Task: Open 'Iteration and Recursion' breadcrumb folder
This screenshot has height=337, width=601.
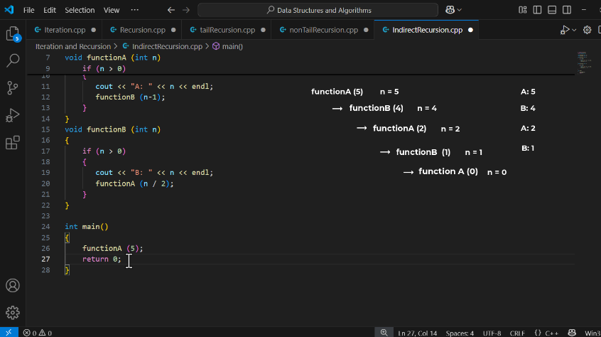Action: click(x=73, y=46)
